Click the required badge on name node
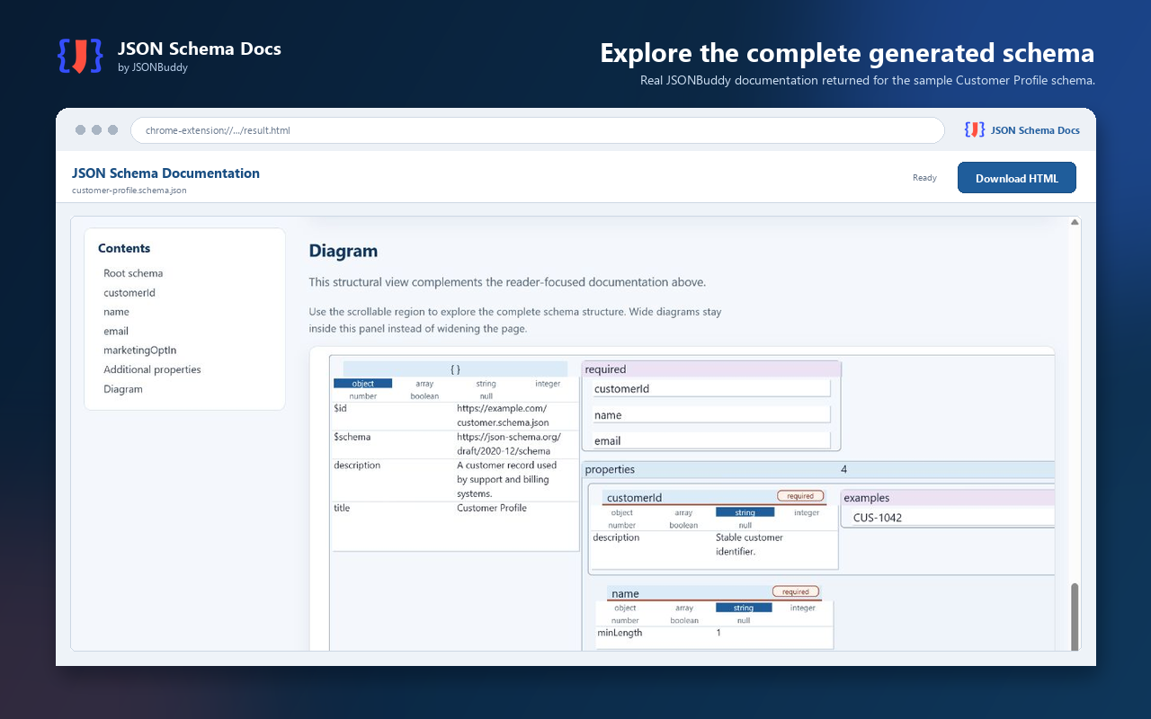The height and width of the screenshot is (719, 1151). click(x=796, y=591)
